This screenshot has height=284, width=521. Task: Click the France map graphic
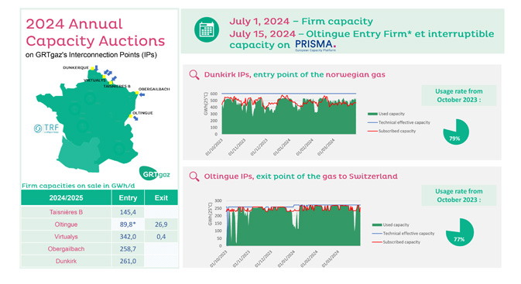coord(87,120)
